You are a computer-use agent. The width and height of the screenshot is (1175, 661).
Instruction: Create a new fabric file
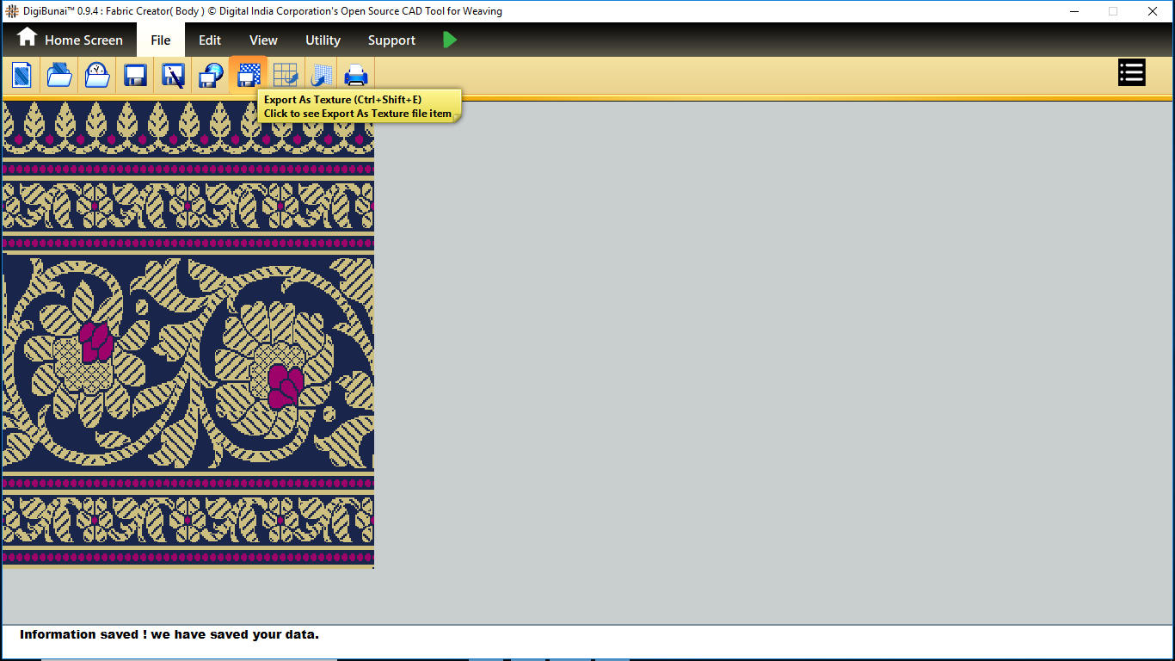22,75
